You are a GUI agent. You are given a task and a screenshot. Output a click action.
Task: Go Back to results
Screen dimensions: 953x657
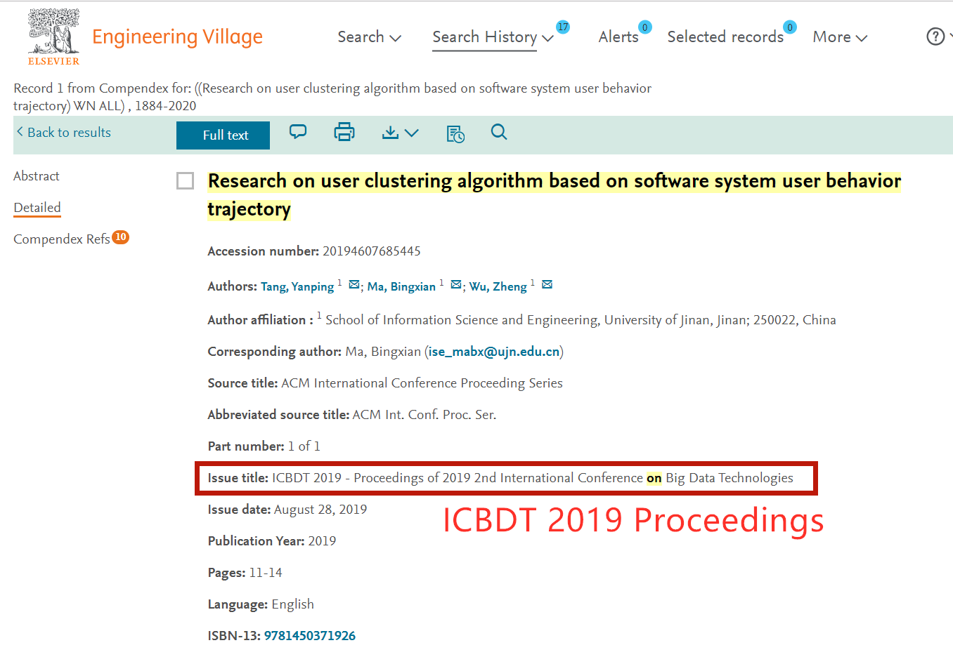pyautogui.click(x=64, y=133)
